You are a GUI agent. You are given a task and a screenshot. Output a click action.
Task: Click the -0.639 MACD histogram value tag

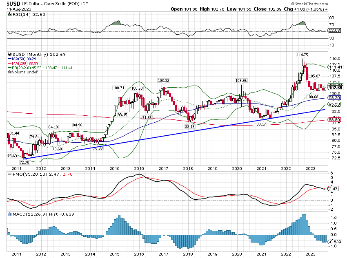coord(336,241)
